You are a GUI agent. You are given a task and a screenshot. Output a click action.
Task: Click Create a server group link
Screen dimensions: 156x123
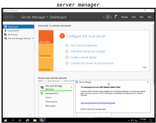click(83, 57)
